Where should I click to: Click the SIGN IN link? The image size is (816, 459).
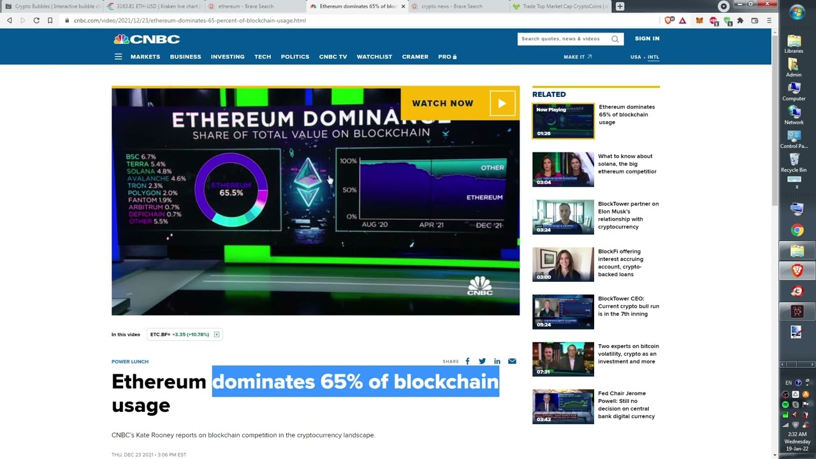click(647, 39)
